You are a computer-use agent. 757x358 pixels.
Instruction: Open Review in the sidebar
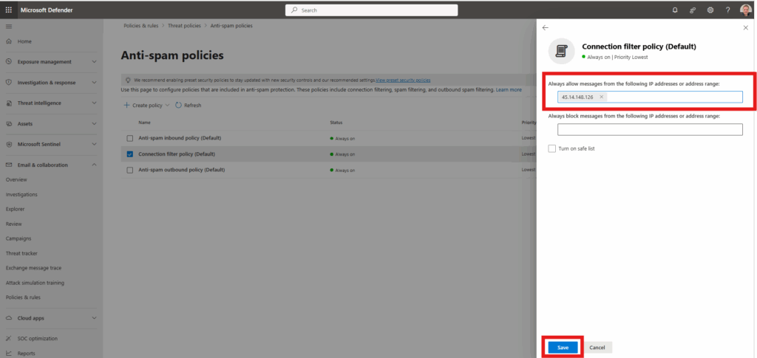(13, 224)
